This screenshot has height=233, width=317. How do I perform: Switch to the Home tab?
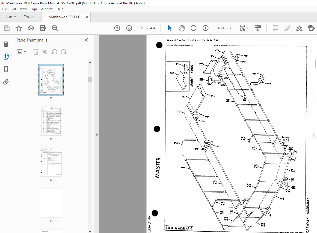[10, 17]
